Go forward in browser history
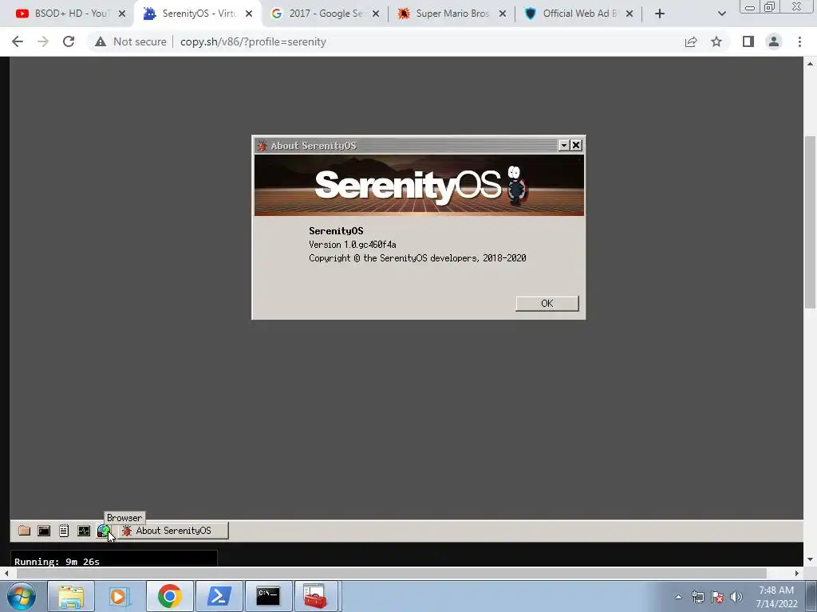 [43, 41]
